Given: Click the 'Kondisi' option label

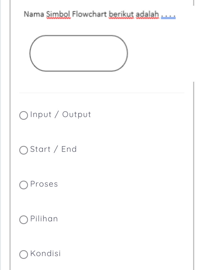Looking at the screenshot, I should [45, 254].
